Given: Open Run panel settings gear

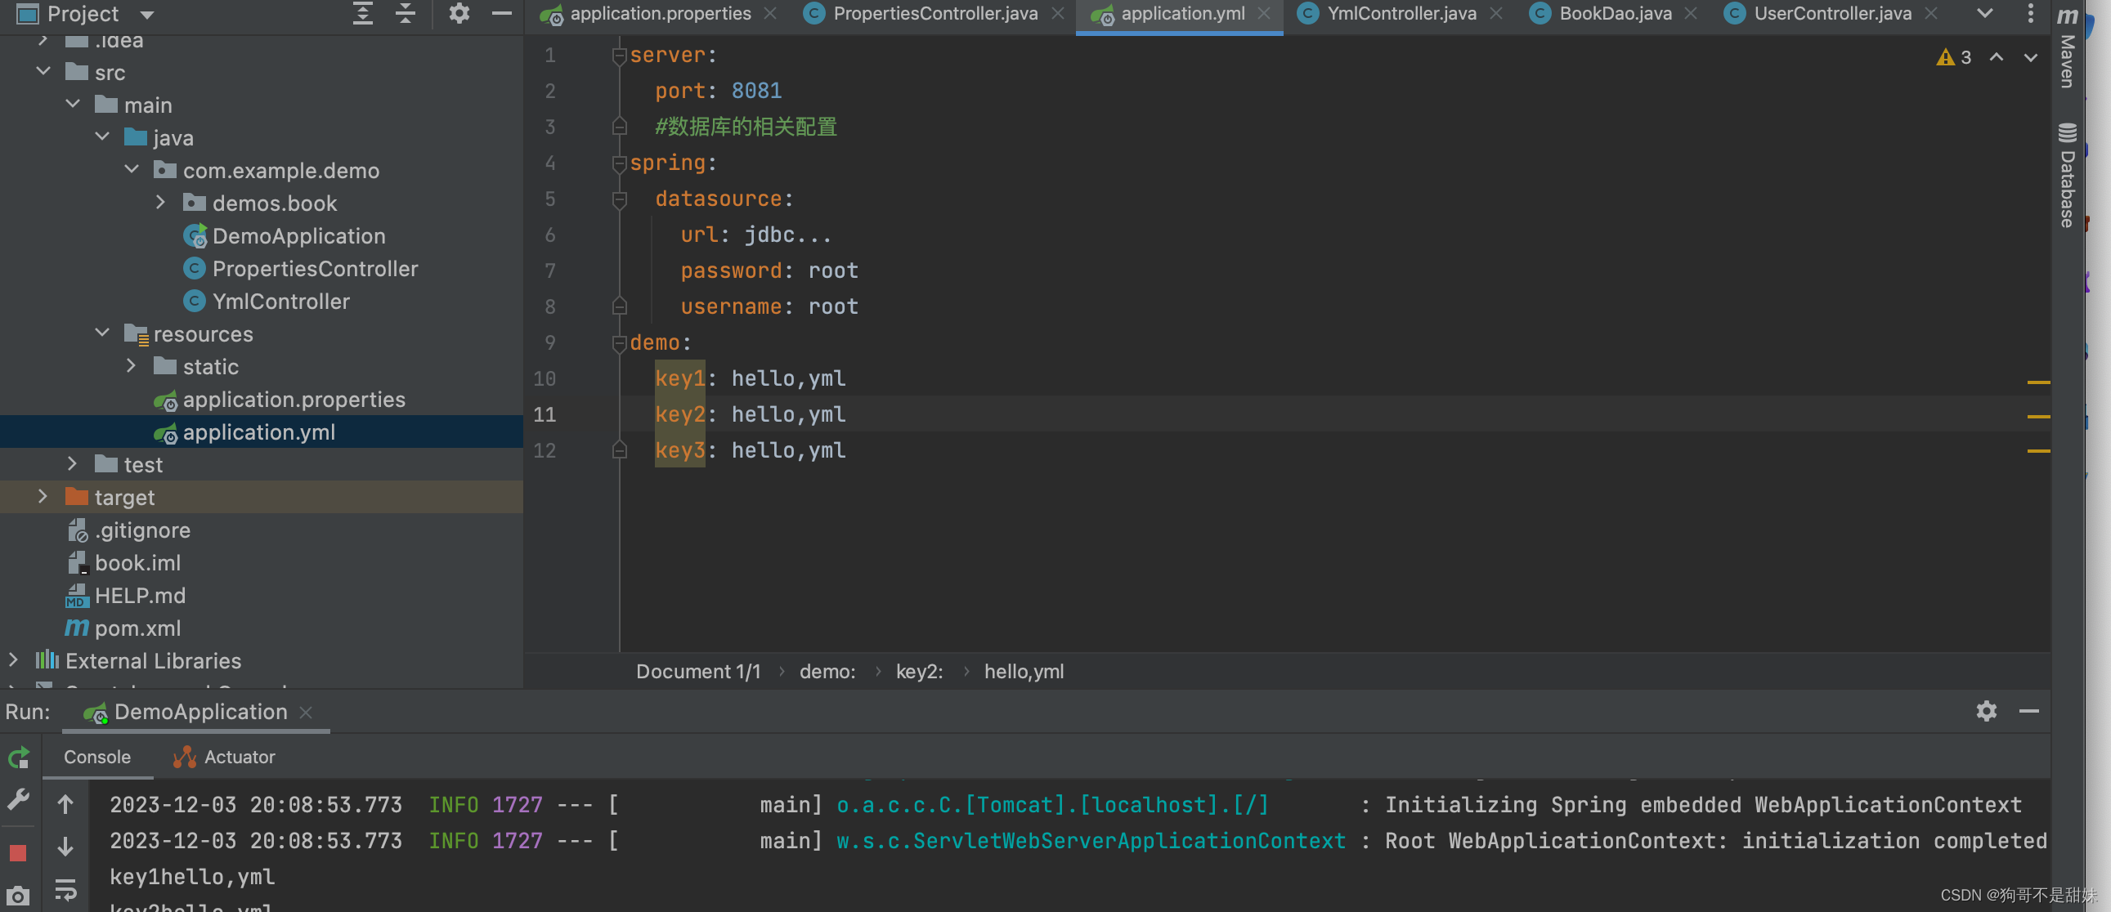Looking at the screenshot, I should 1986,710.
